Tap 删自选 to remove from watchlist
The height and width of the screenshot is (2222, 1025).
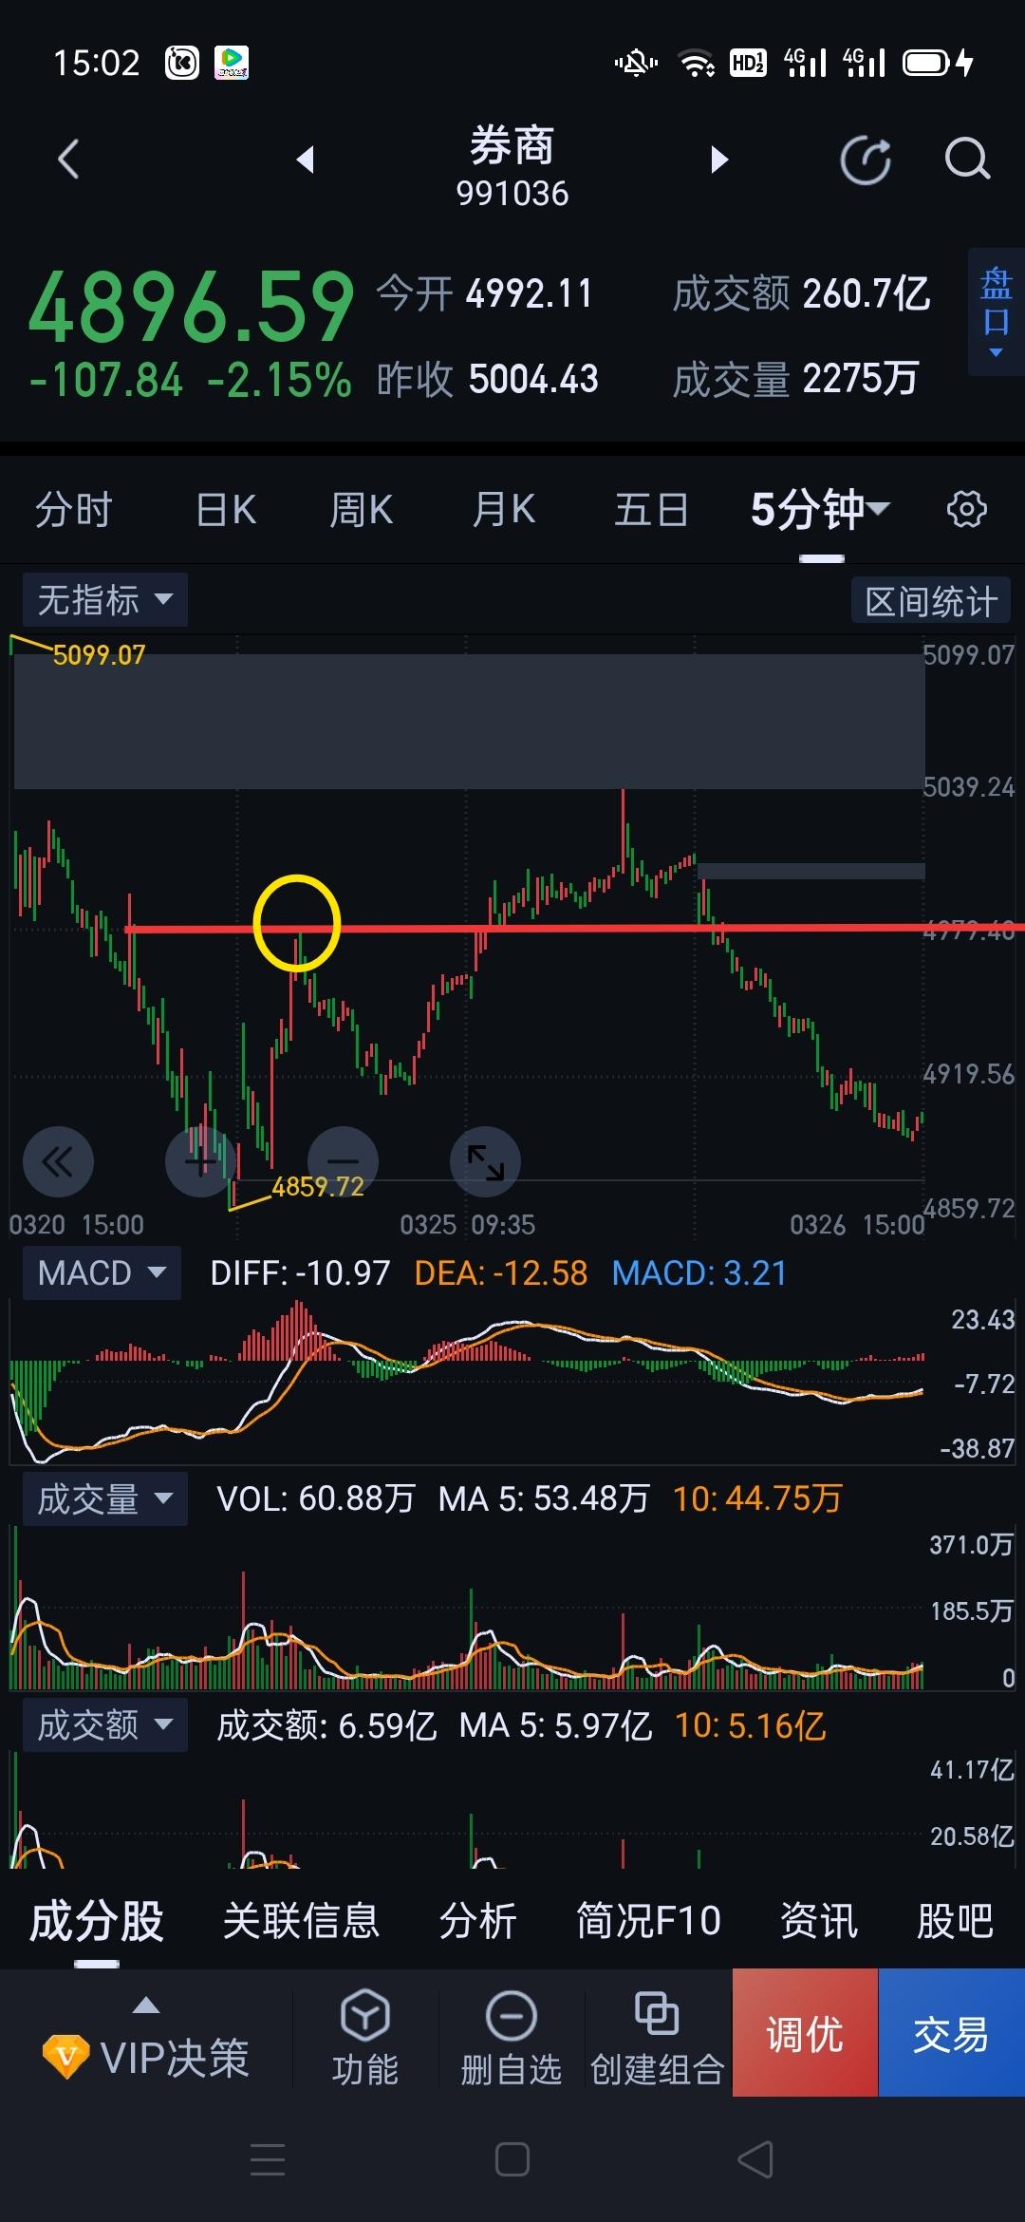tap(512, 2039)
